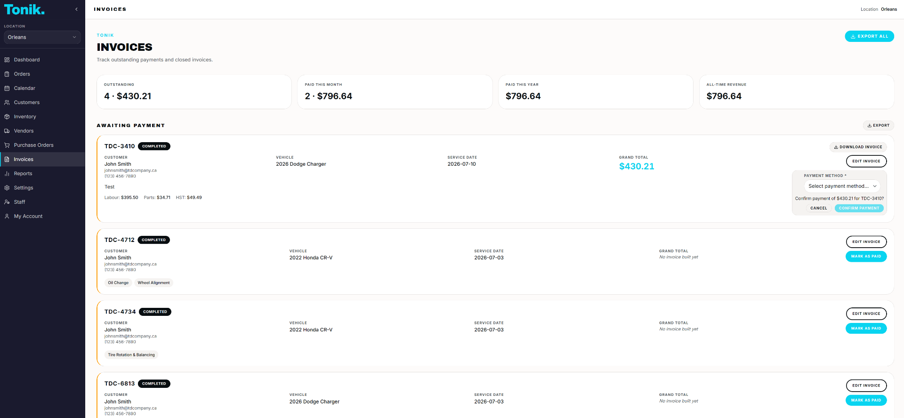This screenshot has height=418, width=904.
Task: Click the Inventory box icon
Action: (7, 117)
